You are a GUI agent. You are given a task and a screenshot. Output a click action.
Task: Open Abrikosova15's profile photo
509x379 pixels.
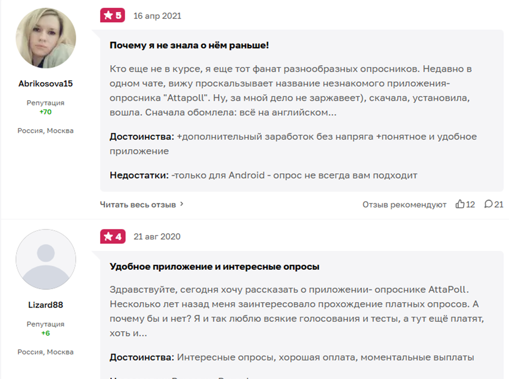(46, 38)
